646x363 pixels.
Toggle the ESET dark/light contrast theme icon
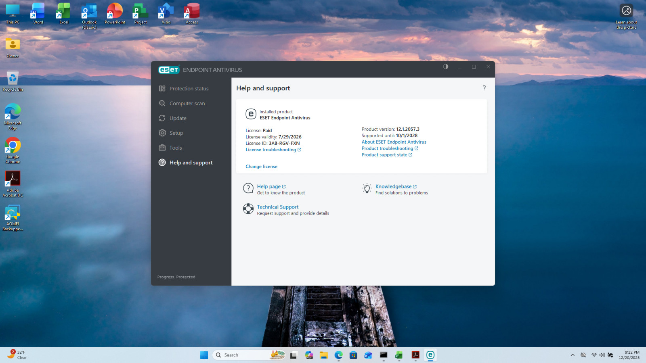pos(446,67)
